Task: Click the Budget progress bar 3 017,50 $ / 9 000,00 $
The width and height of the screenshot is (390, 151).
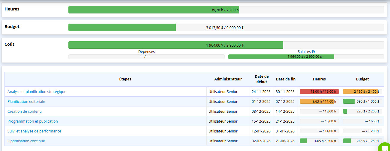Action: pos(226,28)
